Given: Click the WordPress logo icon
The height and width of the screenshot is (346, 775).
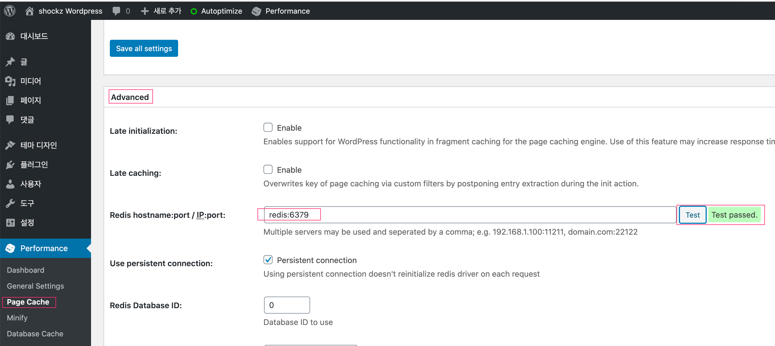Looking at the screenshot, I should [x=10, y=11].
